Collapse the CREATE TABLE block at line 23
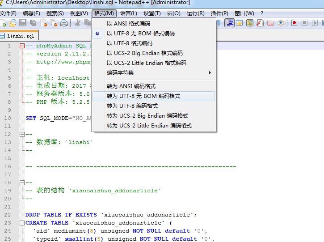 (x=22, y=223)
